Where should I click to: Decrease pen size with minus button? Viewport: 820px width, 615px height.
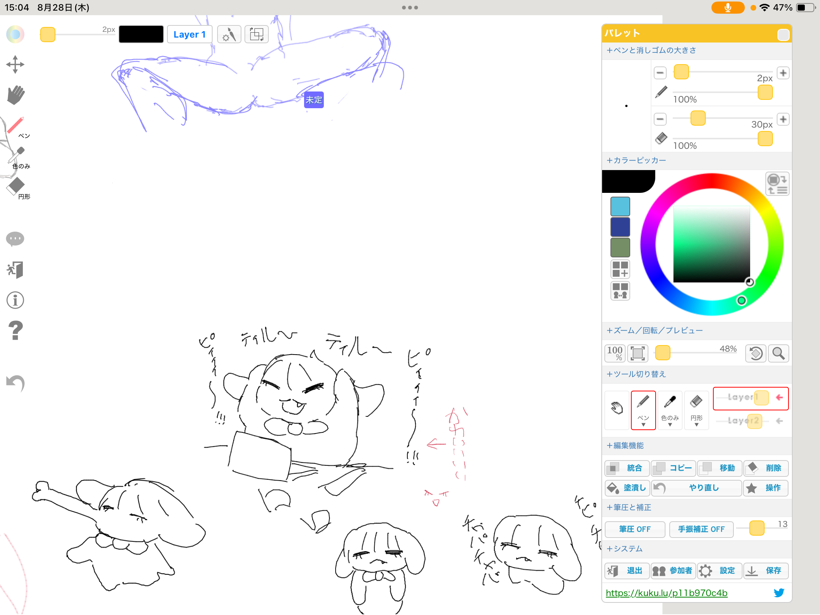pos(660,73)
